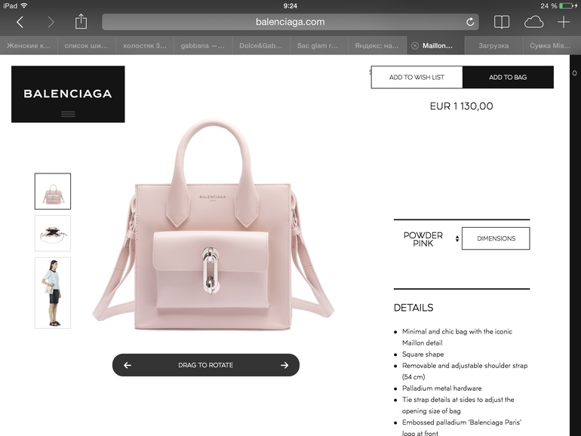Rotate bag left with arrow
581x436 pixels.
128,365
